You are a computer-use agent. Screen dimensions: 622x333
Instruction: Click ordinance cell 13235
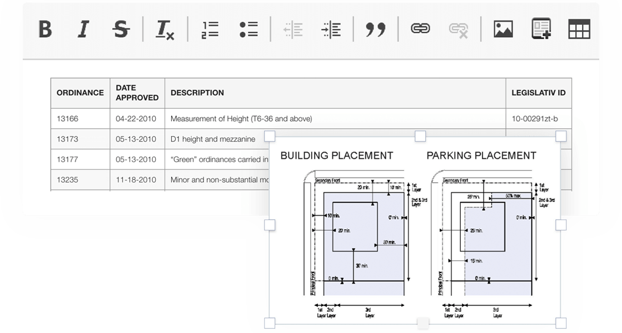point(80,180)
